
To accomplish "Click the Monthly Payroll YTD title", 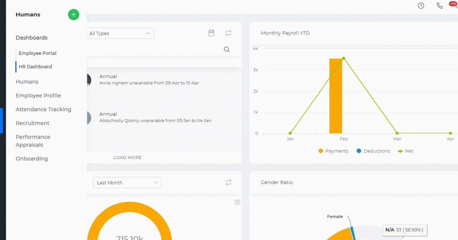I will pos(285,33).
